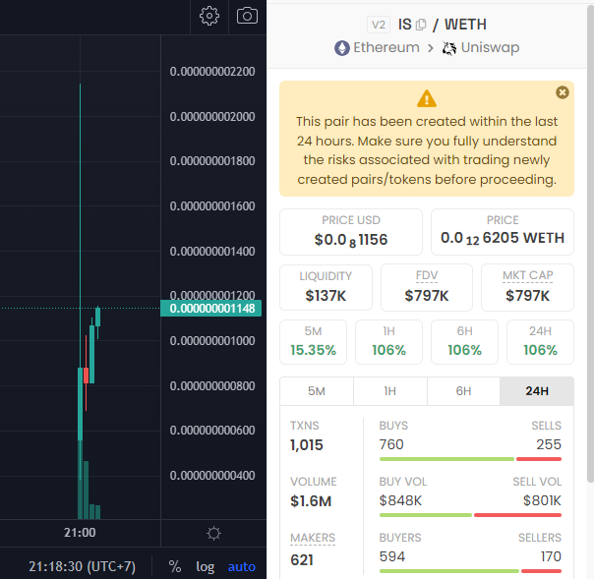The width and height of the screenshot is (594, 579).
Task: Click the PRICE USD value box
Action: coord(351,232)
